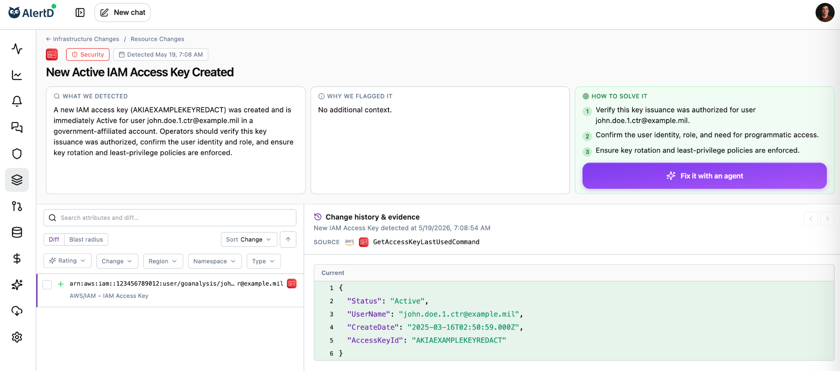840x371 pixels.
Task: Toggle ascending sort direction arrow
Action: (288, 240)
